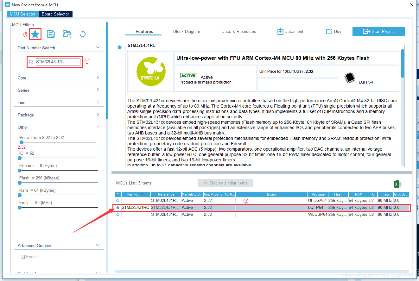Open the Datasheet tab

click(290, 31)
